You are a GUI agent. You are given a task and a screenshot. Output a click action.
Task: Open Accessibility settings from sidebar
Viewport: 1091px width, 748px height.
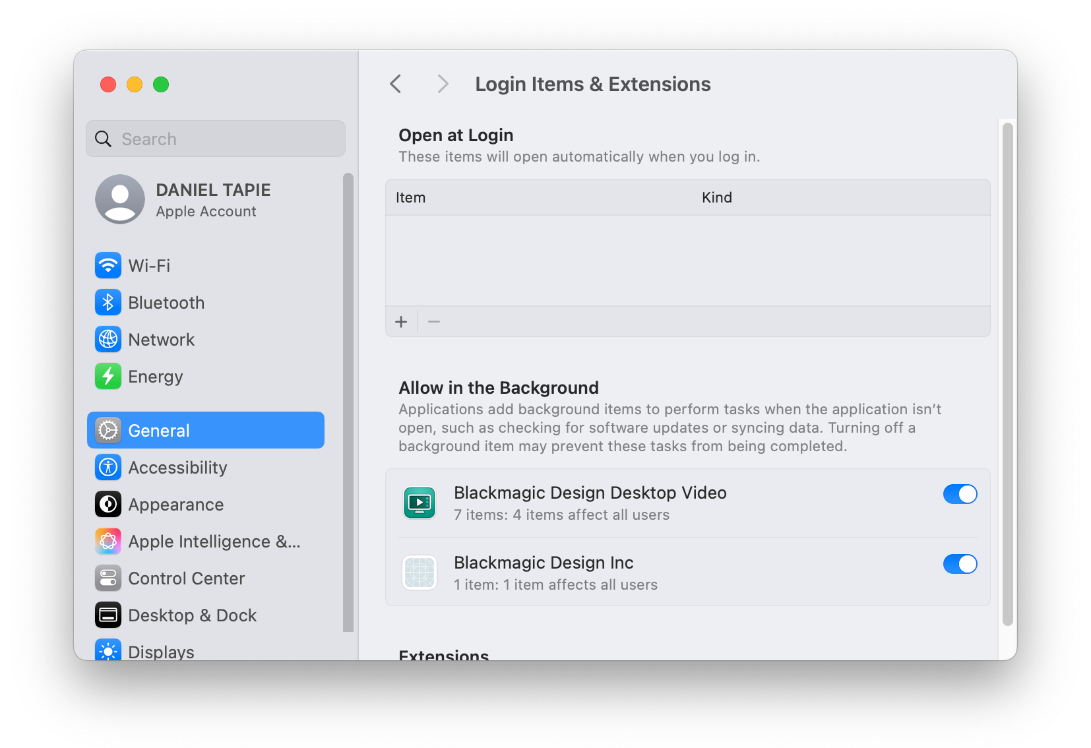206,467
